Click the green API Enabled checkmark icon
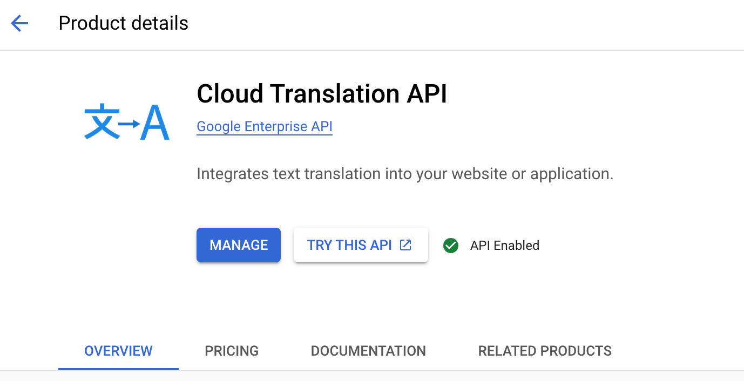Image resolution: width=744 pixels, height=381 pixels. [x=450, y=246]
